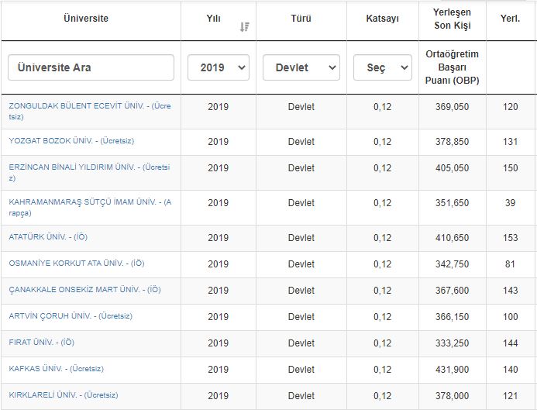The image size is (537, 410).
Task: Open the Seç katsayı dropdown
Action: point(383,67)
